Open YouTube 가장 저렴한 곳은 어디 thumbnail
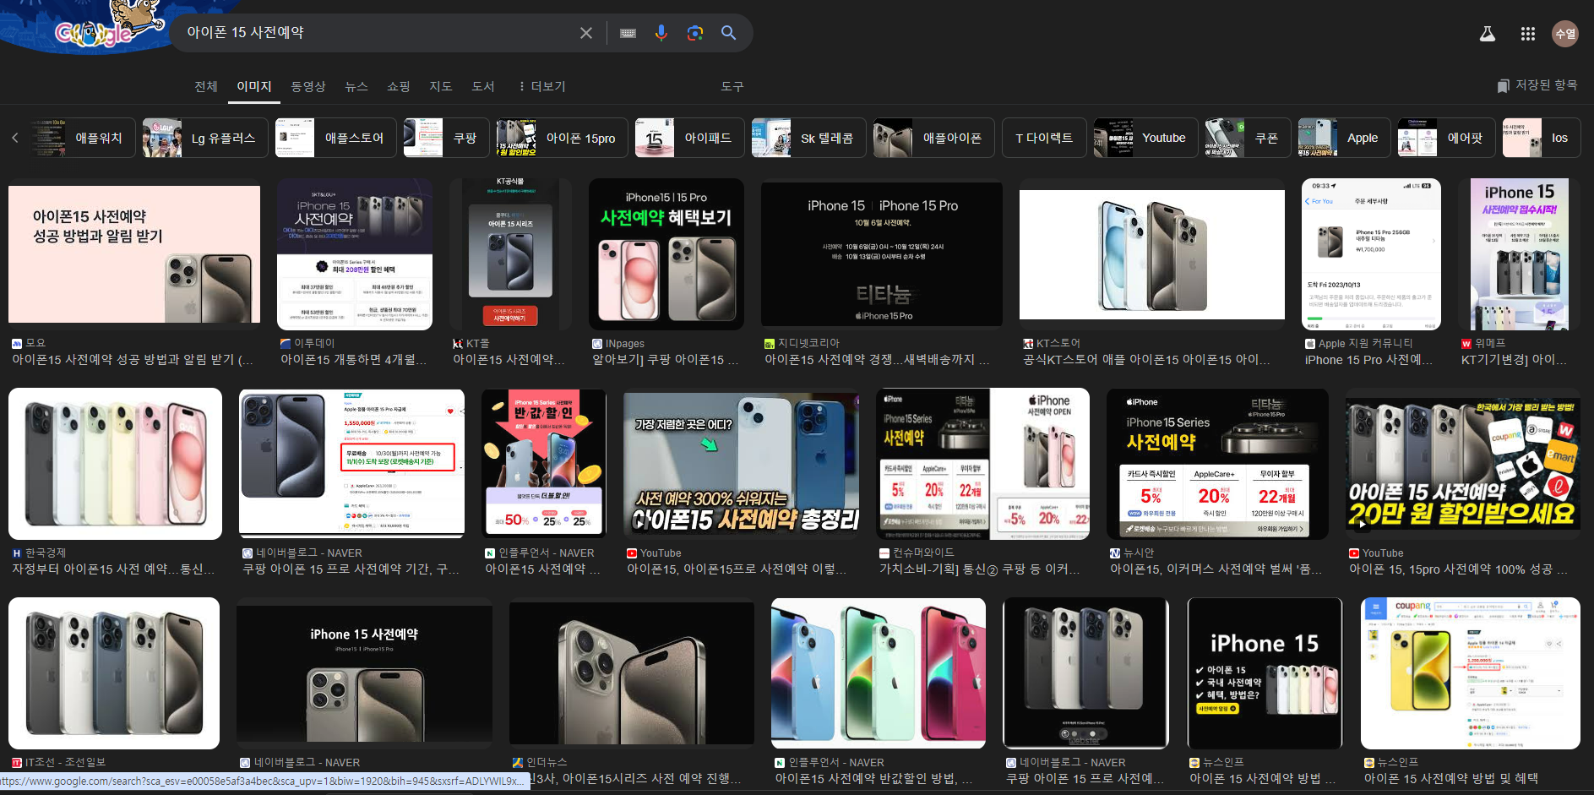This screenshot has width=1594, height=795. point(742,464)
